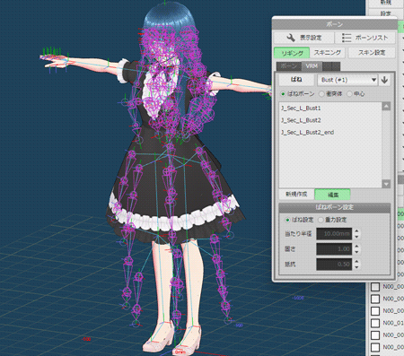Viewport: 404px width, 356px height.
Task: Click the スキン設定 button
Action: [372, 53]
